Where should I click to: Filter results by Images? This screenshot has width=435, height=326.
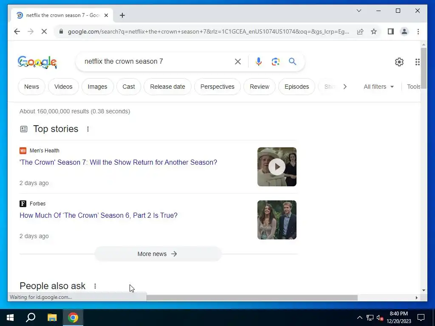(x=97, y=87)
